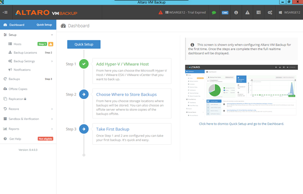Open Get Help in the sidebar
The height and width of the screenshot is (194, 303).
tap(15, 139)
